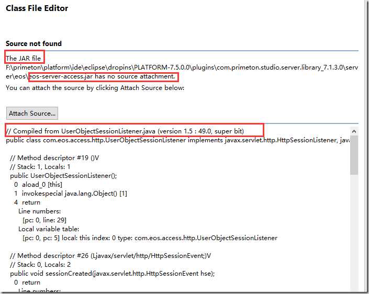The image size is (369, 294).
Task: Click the vertical scrollbar thumb
Action: (x=354, y=155)
